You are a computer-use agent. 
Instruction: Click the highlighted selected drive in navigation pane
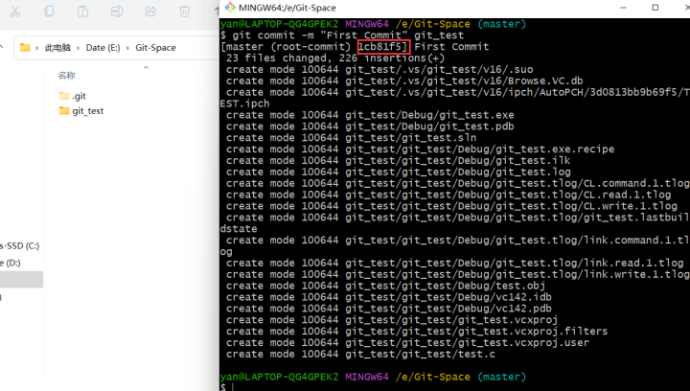pos(21,280)
